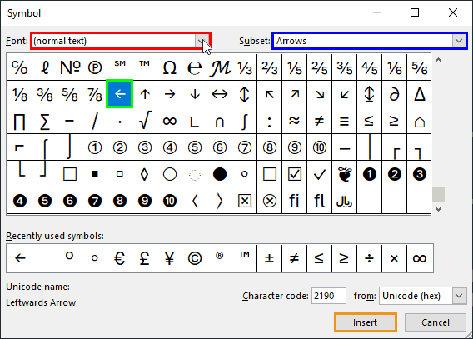This screenshot has width=473, height=339.
Task: Pick the apple dingbat symbol
Action: 345,174
